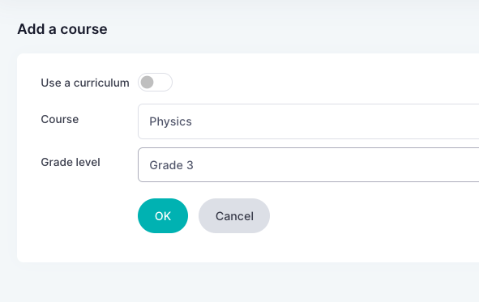Change the grade level from Grade 3

point(308,164)
